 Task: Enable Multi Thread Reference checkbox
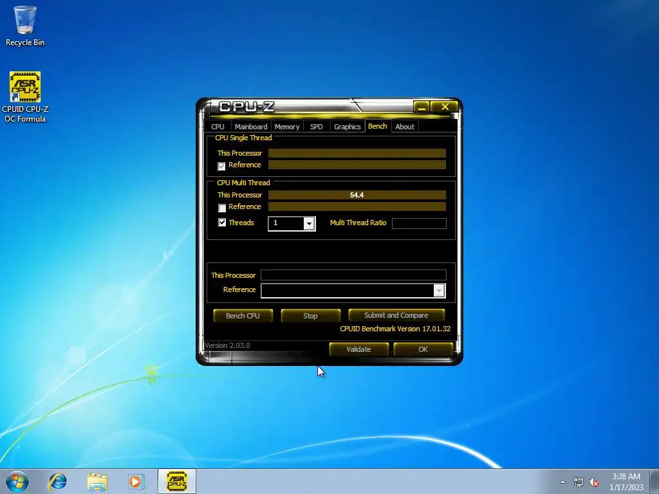coord(222,208)
